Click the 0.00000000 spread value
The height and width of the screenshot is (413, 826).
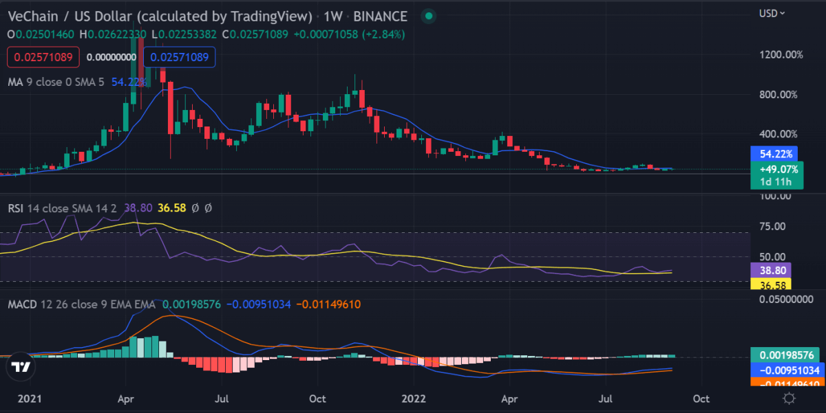click(x=112, y=58)
